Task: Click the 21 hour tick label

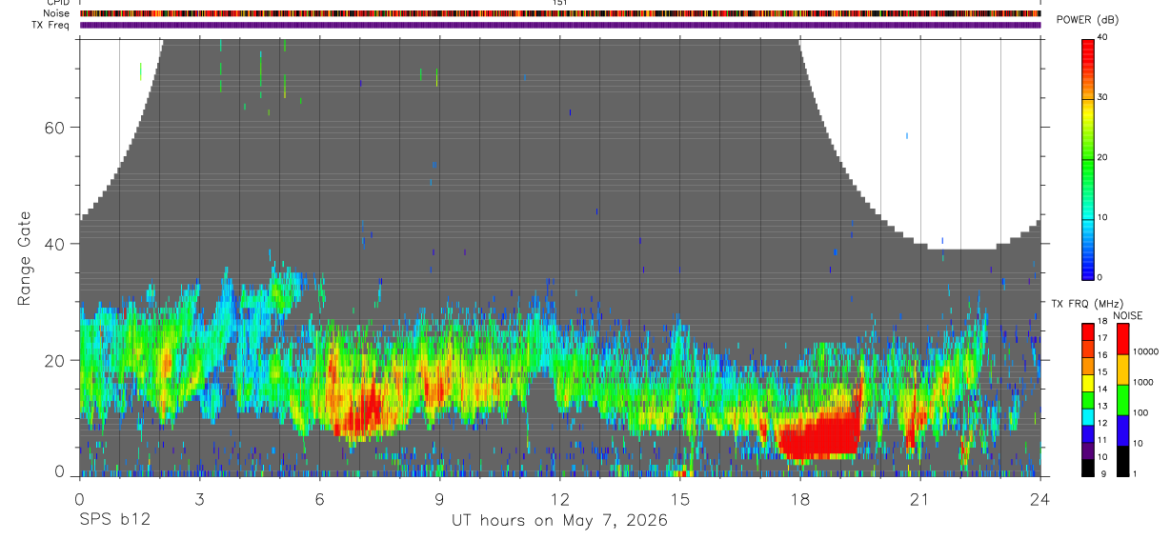Action: pos(919,498)
